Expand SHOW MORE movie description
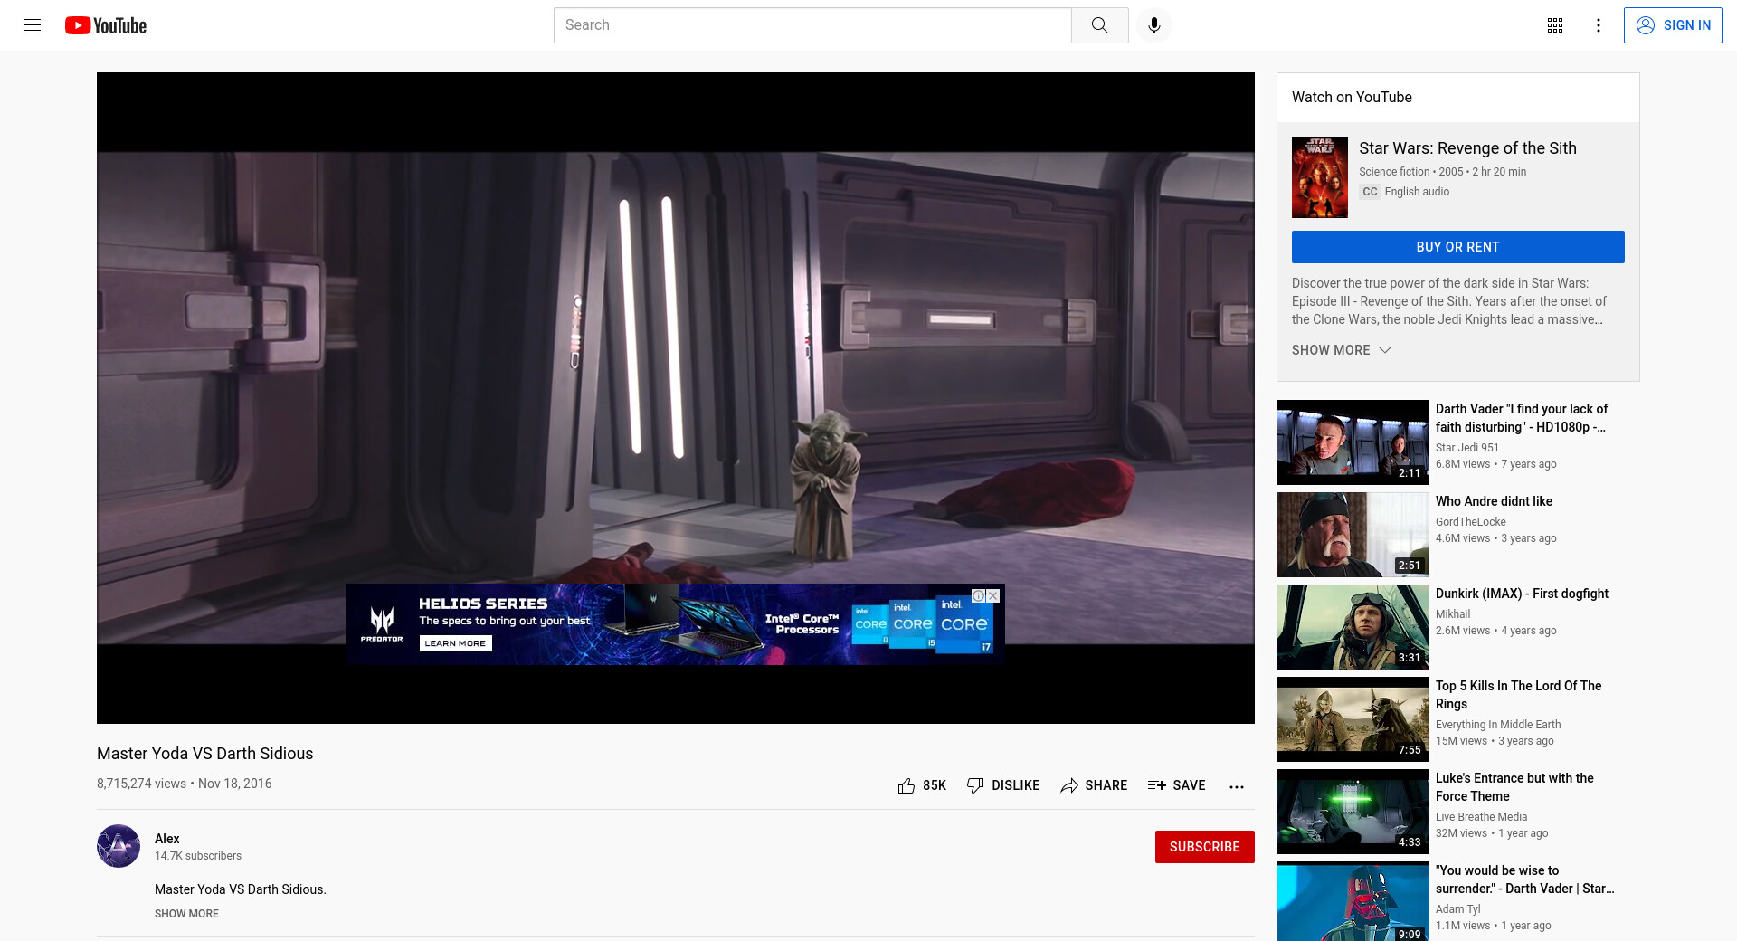Screen dimensions: 1737x941 point(1341,350)
